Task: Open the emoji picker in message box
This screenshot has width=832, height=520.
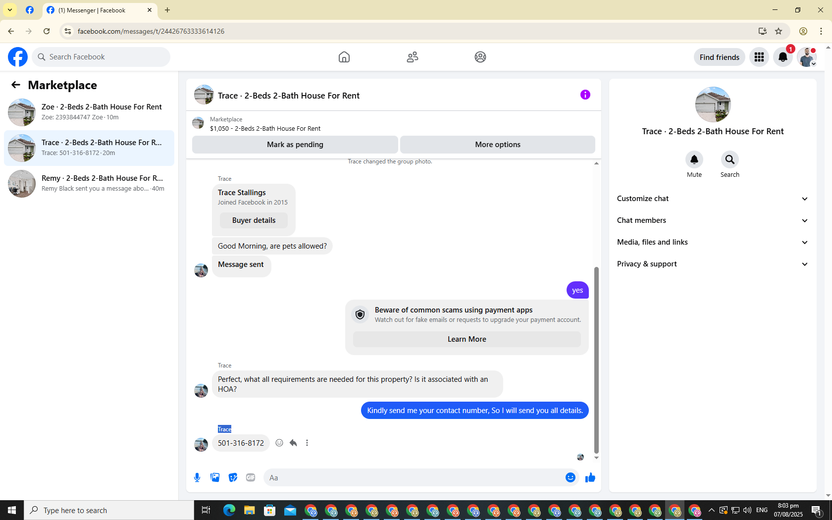Action: click(571, 477)
